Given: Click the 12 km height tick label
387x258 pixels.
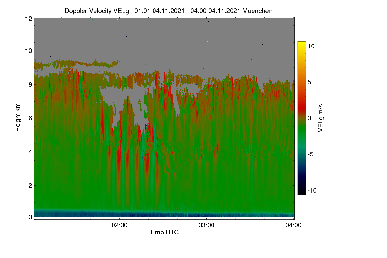Looking at the screenshot, I should pos(29,19).
